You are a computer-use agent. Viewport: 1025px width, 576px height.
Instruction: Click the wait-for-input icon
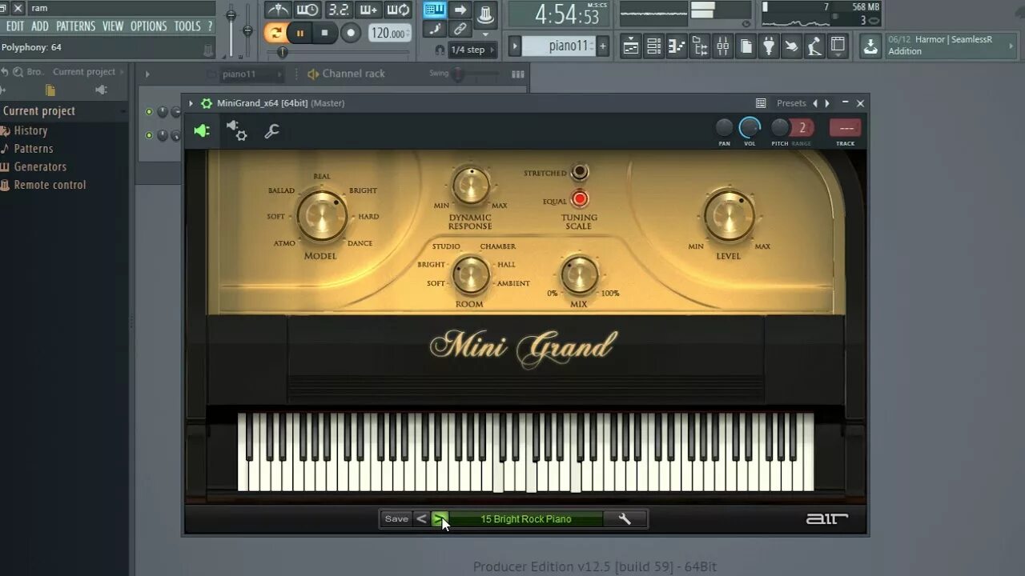pyautogui.click(x=308, y=10)
